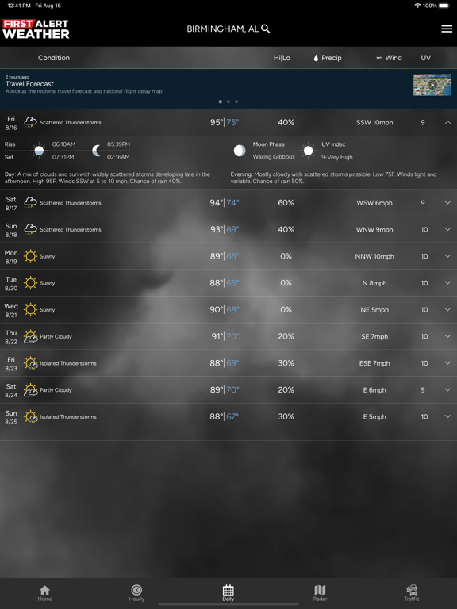Select the third carousel page dot

pyautogui.click(x=236, y=101)
